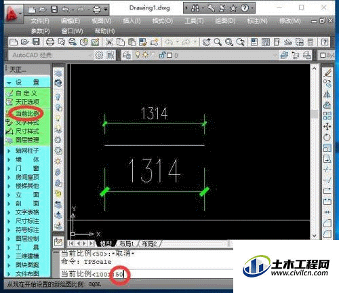
Task: Select the Rotate tool in modify toolbar
Action: [x=327, y=137]
